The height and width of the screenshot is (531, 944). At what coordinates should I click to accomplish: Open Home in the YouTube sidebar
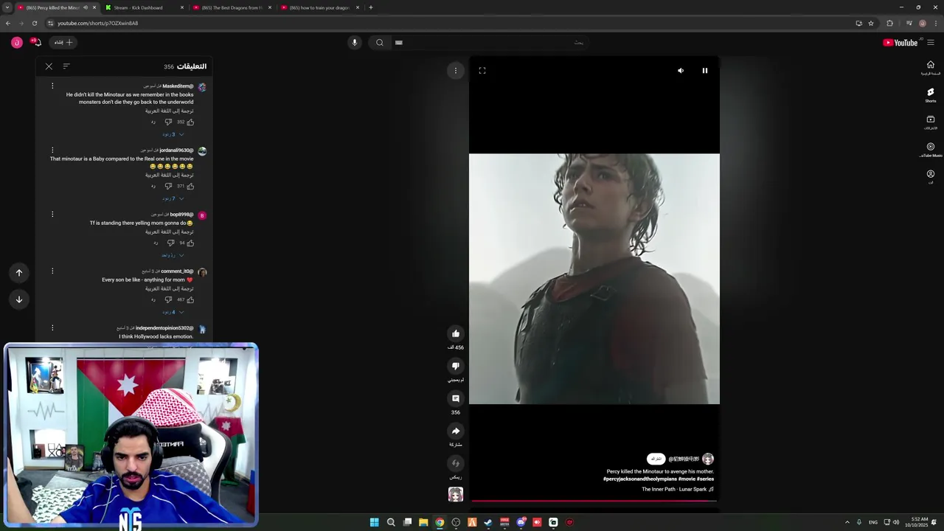(x=931, y=68)
